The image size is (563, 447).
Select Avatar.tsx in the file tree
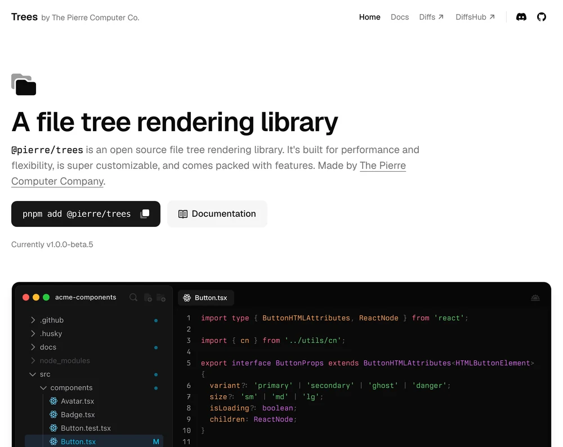[x=77, y=401]
